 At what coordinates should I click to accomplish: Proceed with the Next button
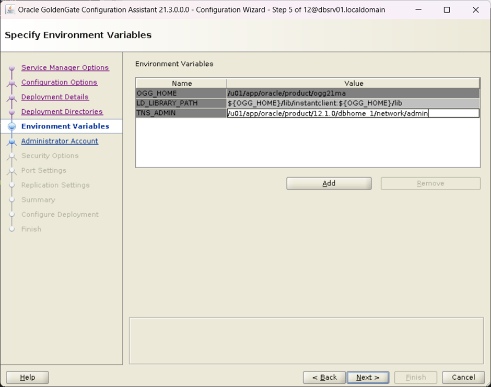(368, 377)
